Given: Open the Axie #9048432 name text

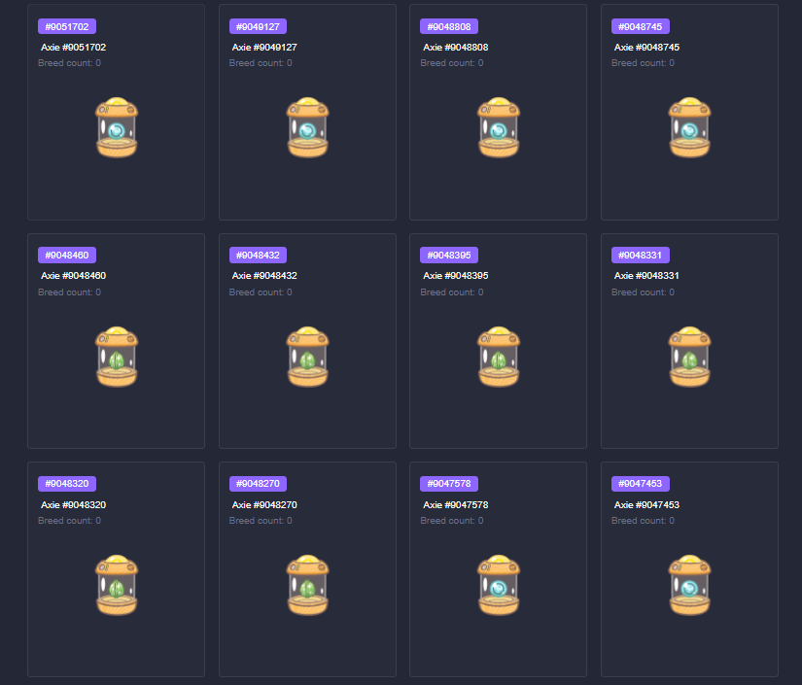Looking at the screenshot, I should pos(264,276).
